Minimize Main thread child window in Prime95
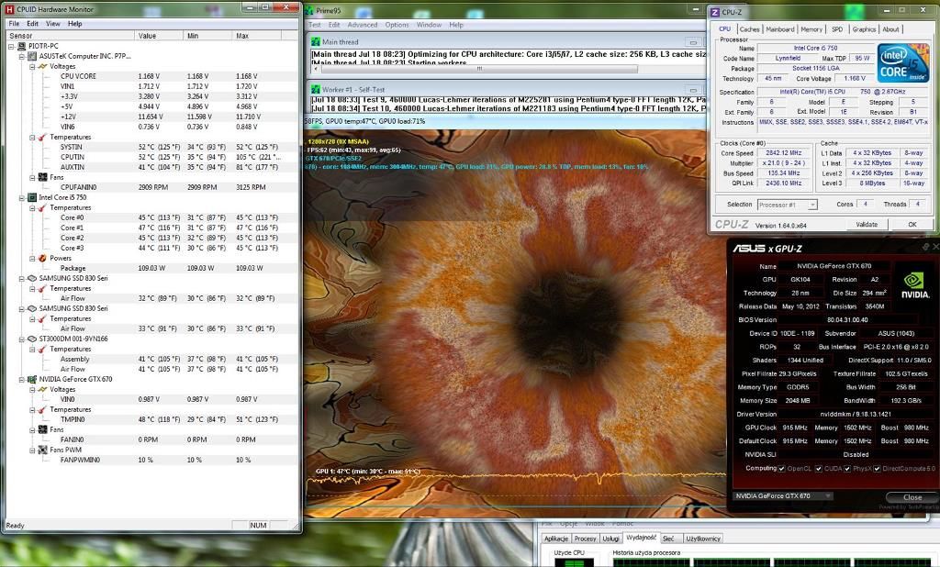 click(x=693, y=42)
